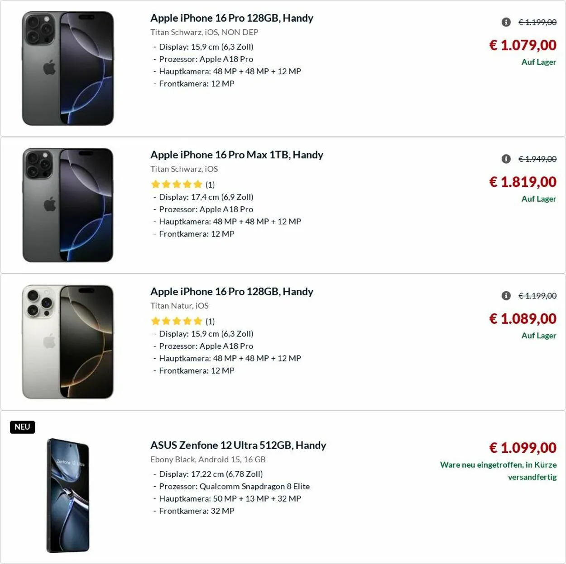The height and width of the screenshot is (564, 566).
Task: Click info icon on Titan Natur iPhone listing
Action: click(506, 296)
